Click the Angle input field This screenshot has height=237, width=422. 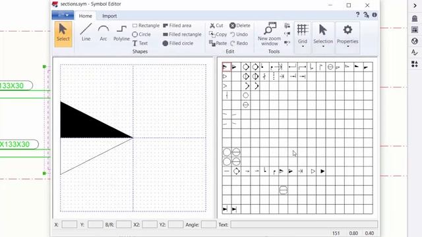(x=208, y=224)
